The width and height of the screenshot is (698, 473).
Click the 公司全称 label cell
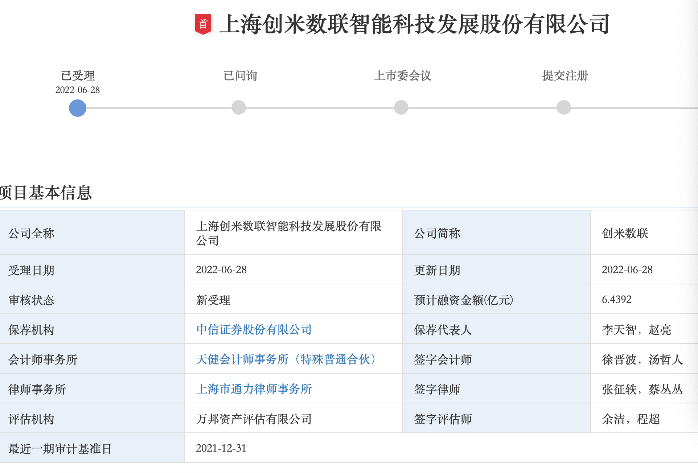pos(92,233)
